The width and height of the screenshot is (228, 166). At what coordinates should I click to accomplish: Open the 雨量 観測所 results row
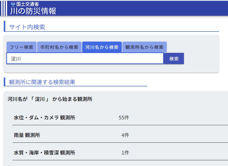point(27,135)
